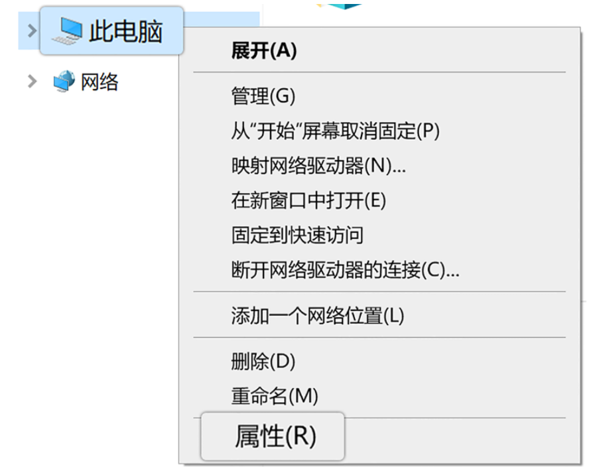The height and width of the screenshot is (475, 593).
Task: Choose 展开(A) from the context menu
Action: [x=263, y=51]
